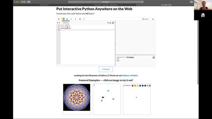Go to next file tab arrow

[59, 23]
